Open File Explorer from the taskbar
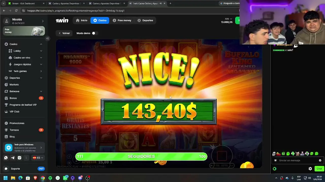This screenshot has width=325, height=182. [x=13, y=178]
